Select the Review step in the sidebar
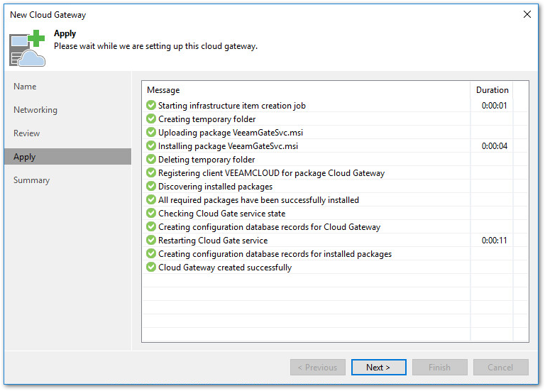 click(x=27, y=133)
